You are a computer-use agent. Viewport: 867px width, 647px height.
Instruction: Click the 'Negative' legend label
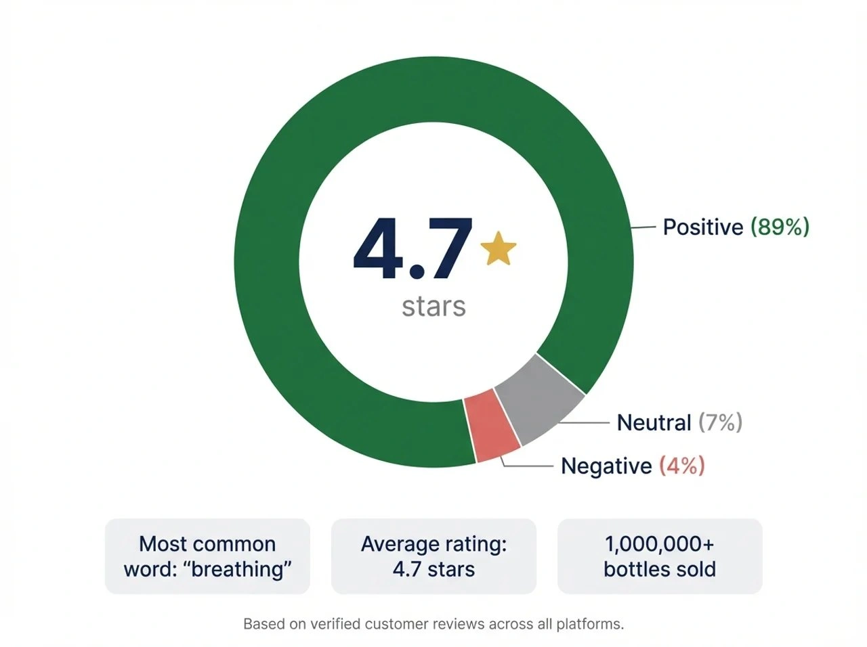click(606, 466)
